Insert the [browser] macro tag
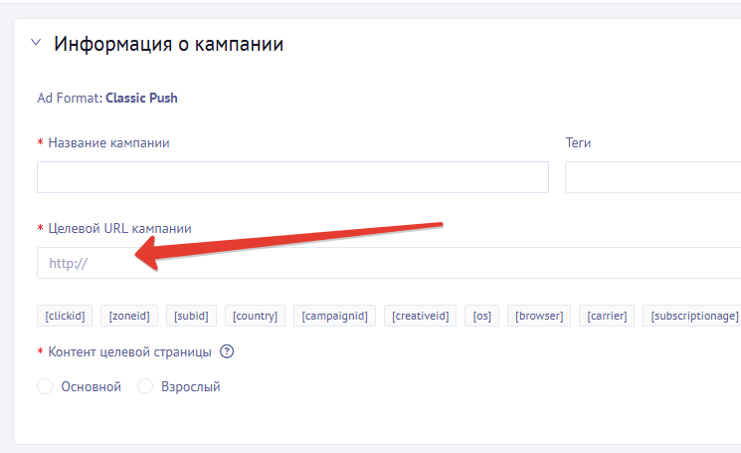 [x=538, y=316]
